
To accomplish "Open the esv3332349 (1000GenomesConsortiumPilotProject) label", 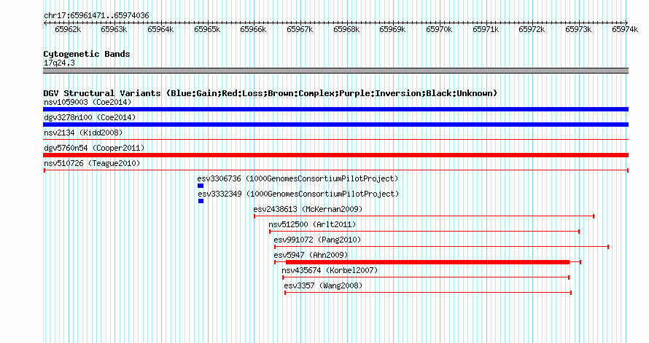I will [298, 194].
